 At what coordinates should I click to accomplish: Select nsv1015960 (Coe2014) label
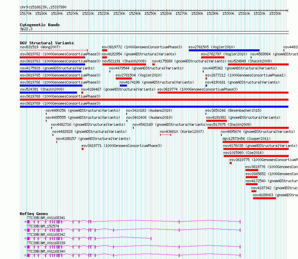pos(243,153)
